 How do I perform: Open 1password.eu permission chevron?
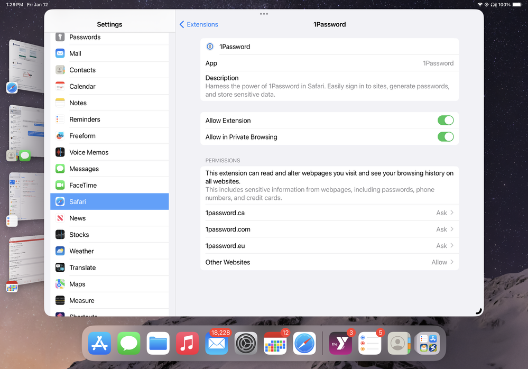click(451, 246)
